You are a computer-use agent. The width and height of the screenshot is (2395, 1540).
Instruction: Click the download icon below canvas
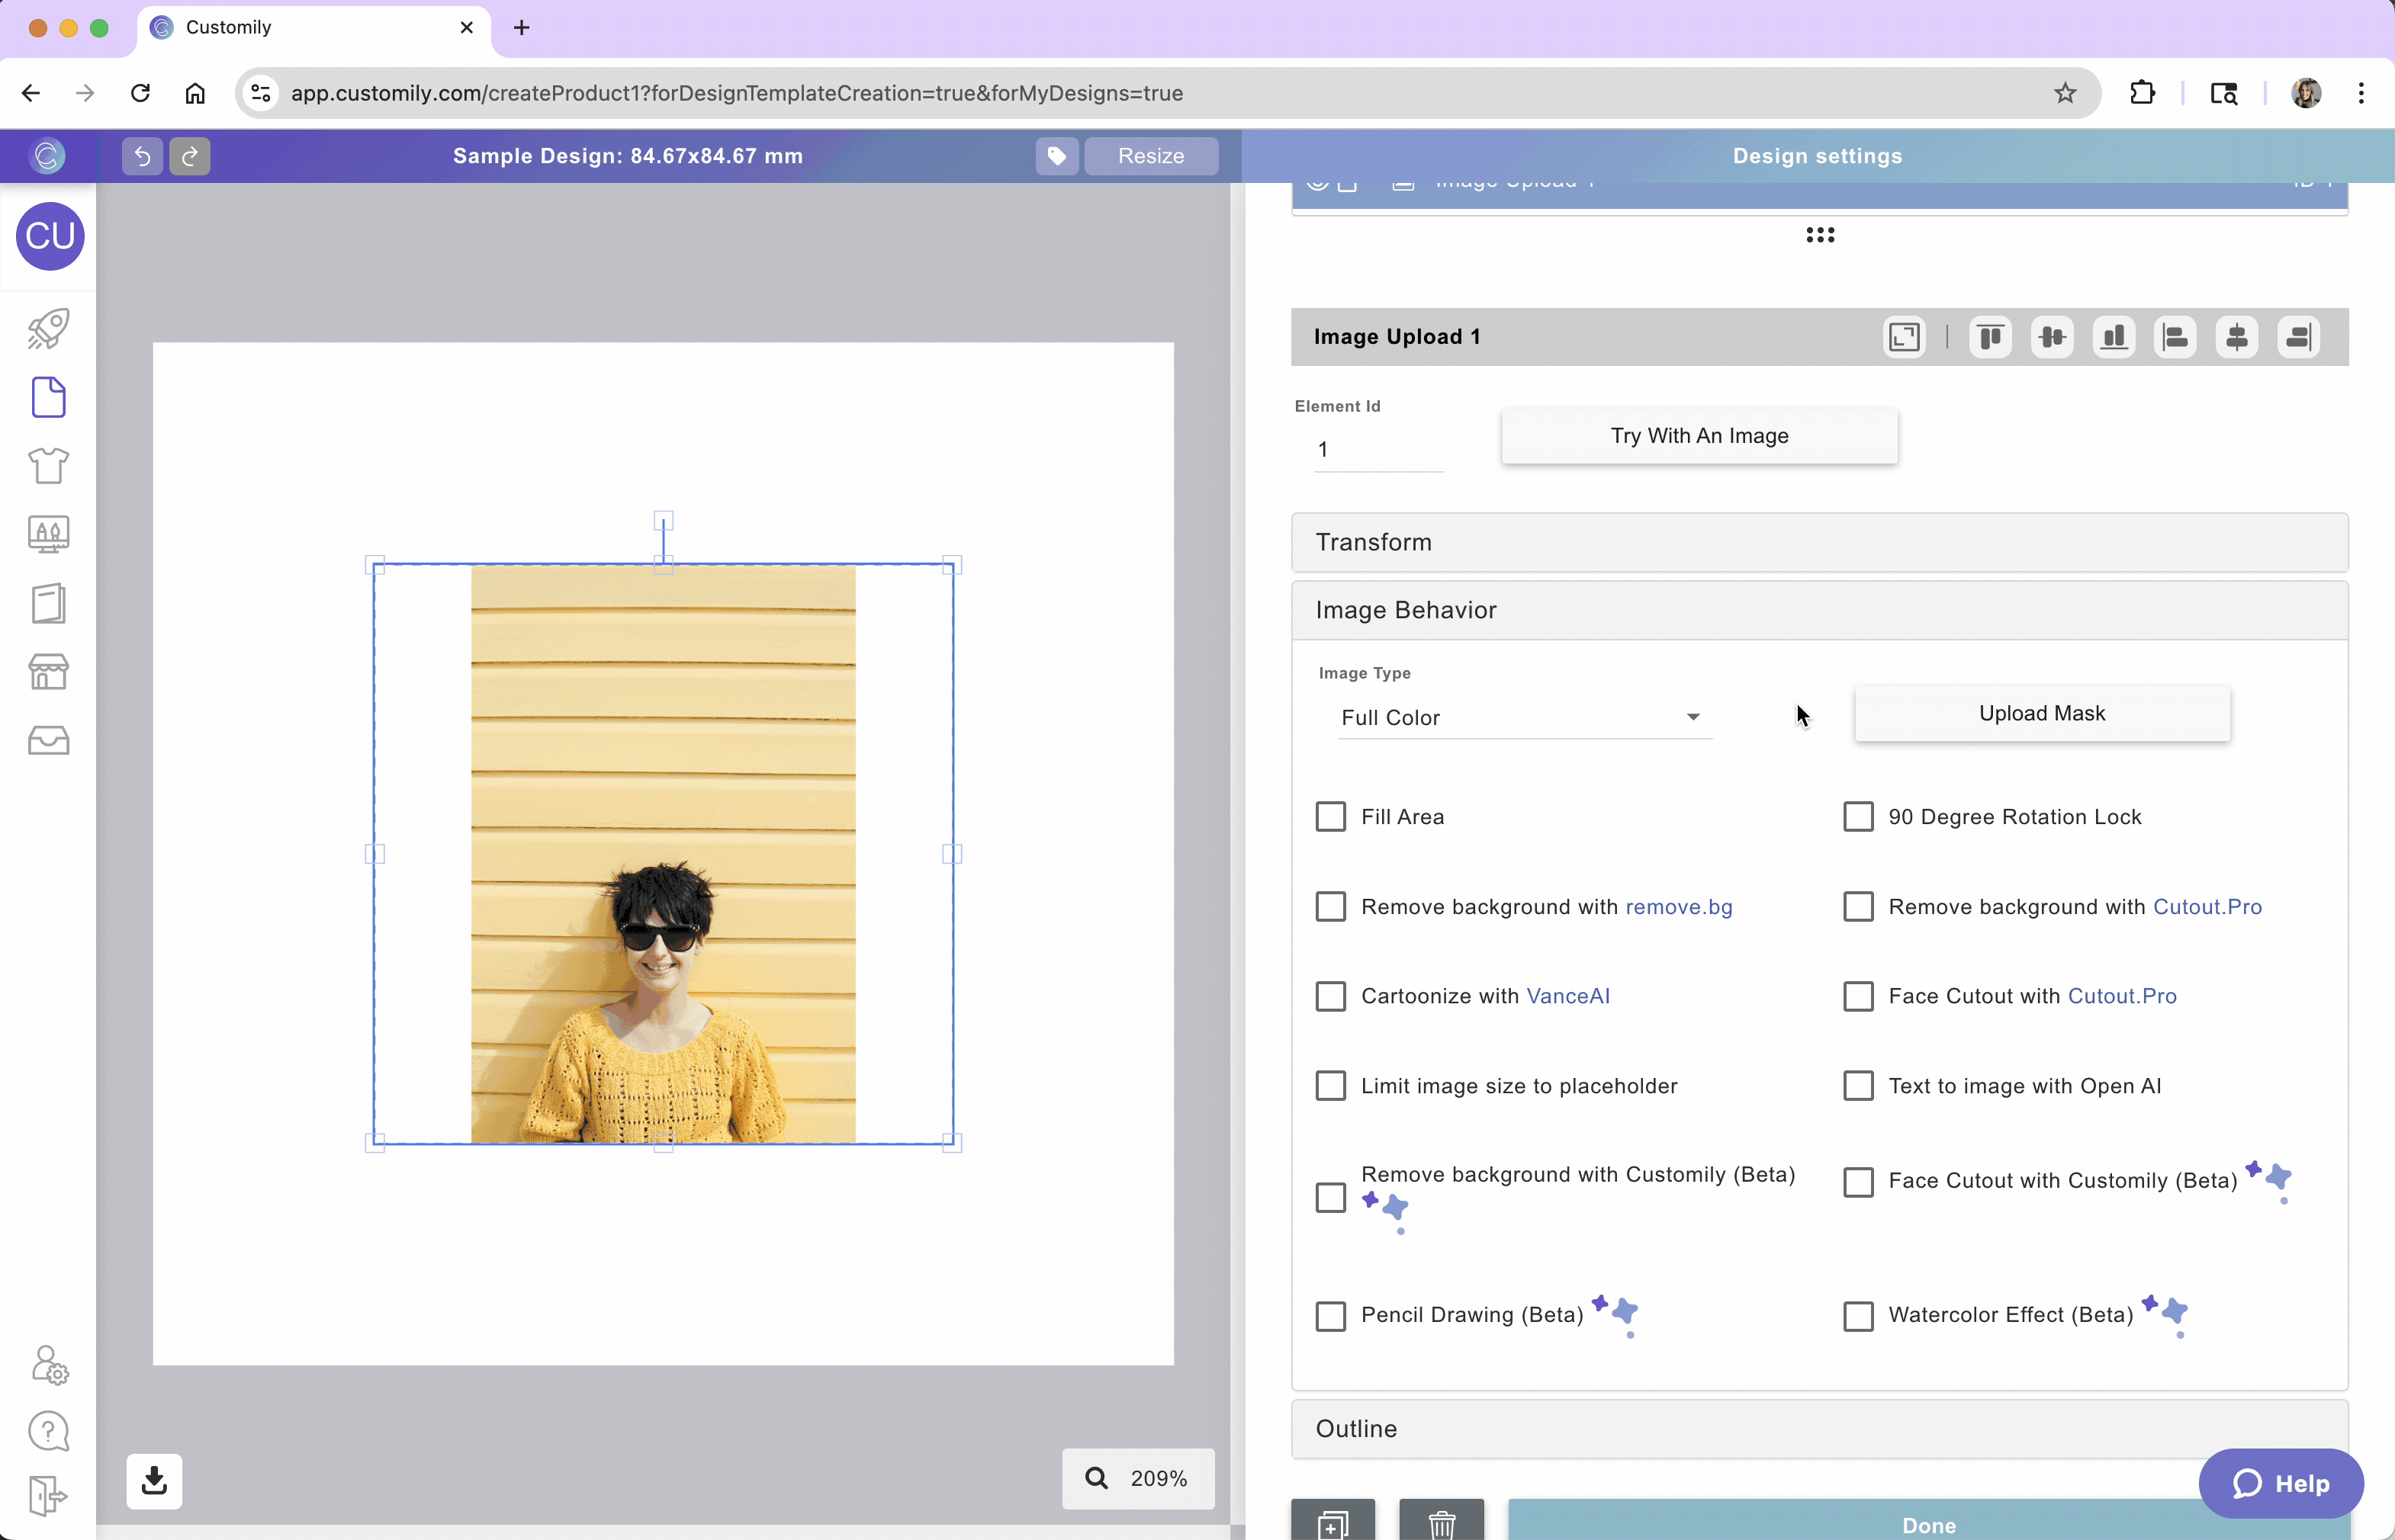154,1480
